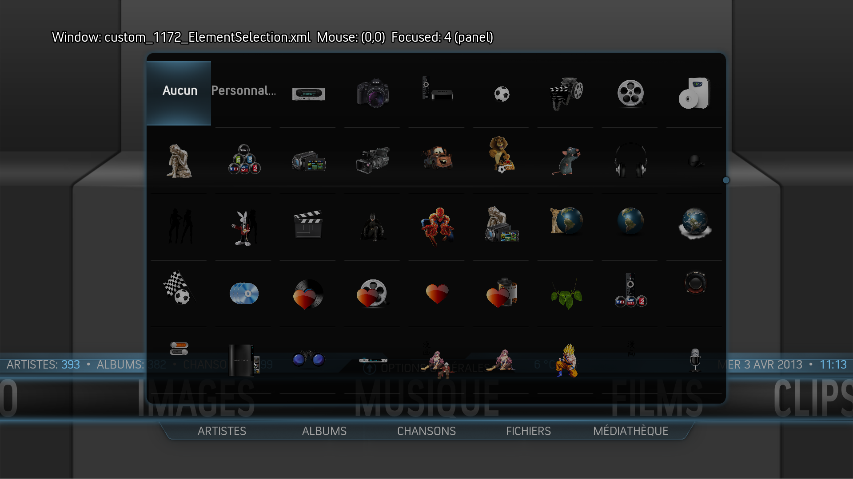Pick the AV receiver icon
The height and width of the screenshot is (479, 853).
308,94
